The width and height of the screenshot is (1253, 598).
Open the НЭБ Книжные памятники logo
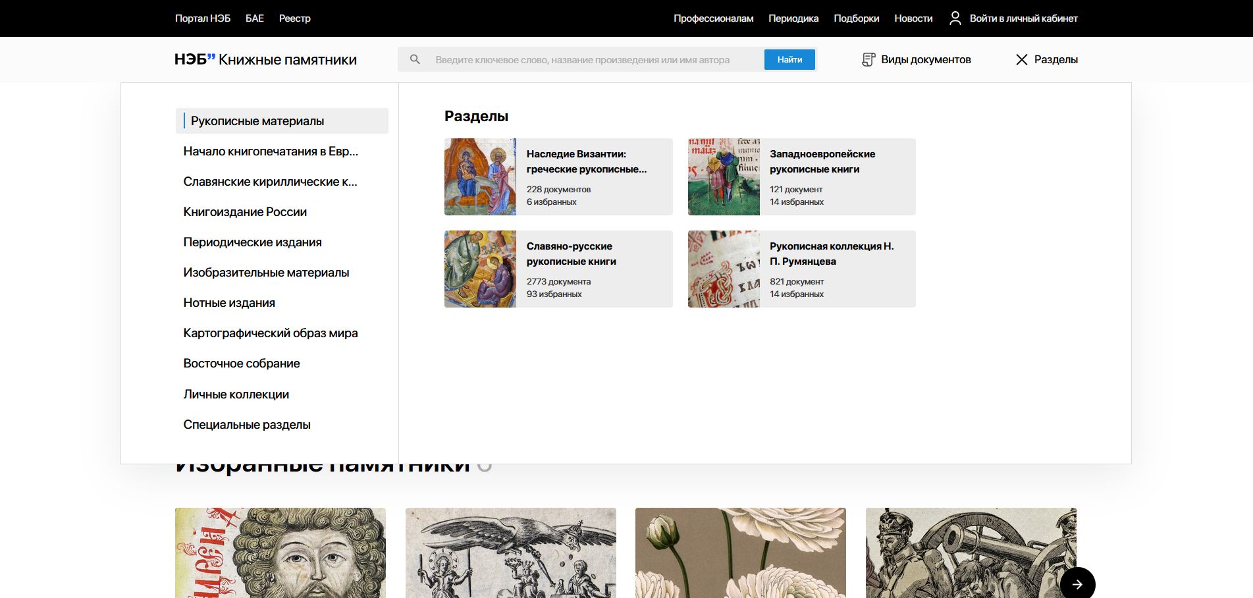[x=265, y=59]
